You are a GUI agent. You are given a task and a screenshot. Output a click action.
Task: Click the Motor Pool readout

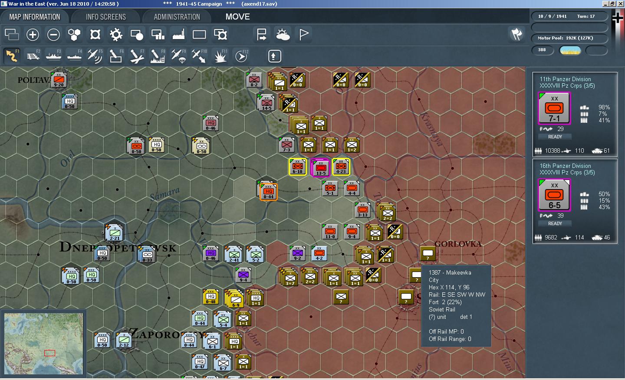pos(569,38)
